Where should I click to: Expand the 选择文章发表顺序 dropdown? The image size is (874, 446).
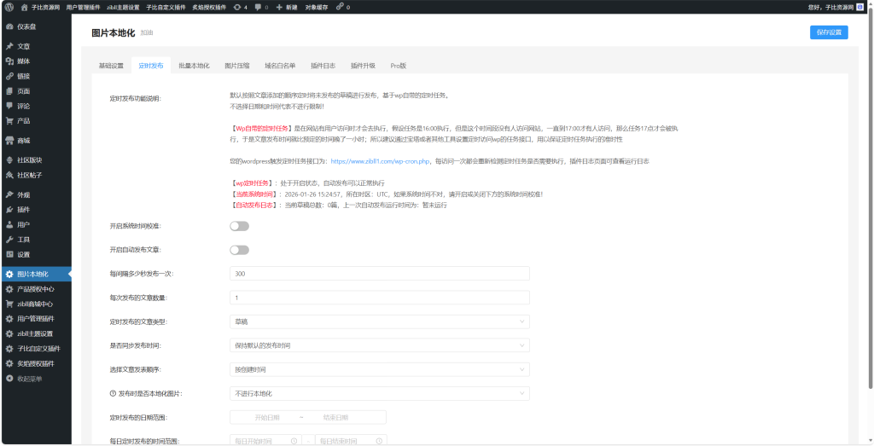[x=380, y=369]
